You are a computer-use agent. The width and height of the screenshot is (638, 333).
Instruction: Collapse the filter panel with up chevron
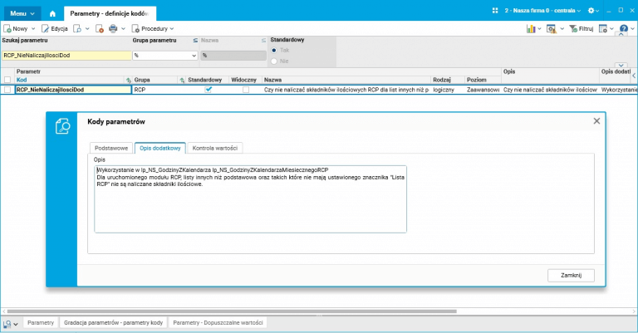tap(621, 35)
